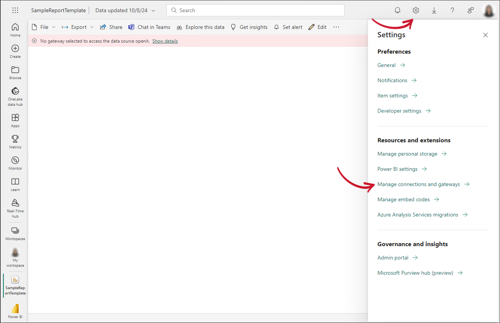Image resolution: width=500 pixels, height=323 pixels.
Task: Open the Admin portal link
Action: click(393, 258)
